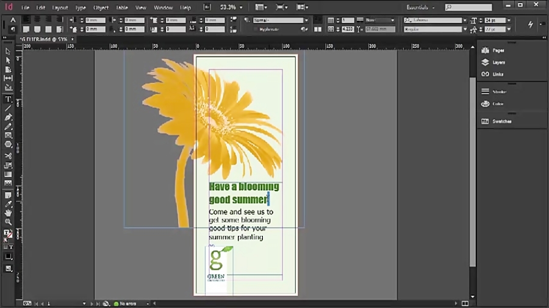Click the Apply Color button in toolbox

[8, 257]
